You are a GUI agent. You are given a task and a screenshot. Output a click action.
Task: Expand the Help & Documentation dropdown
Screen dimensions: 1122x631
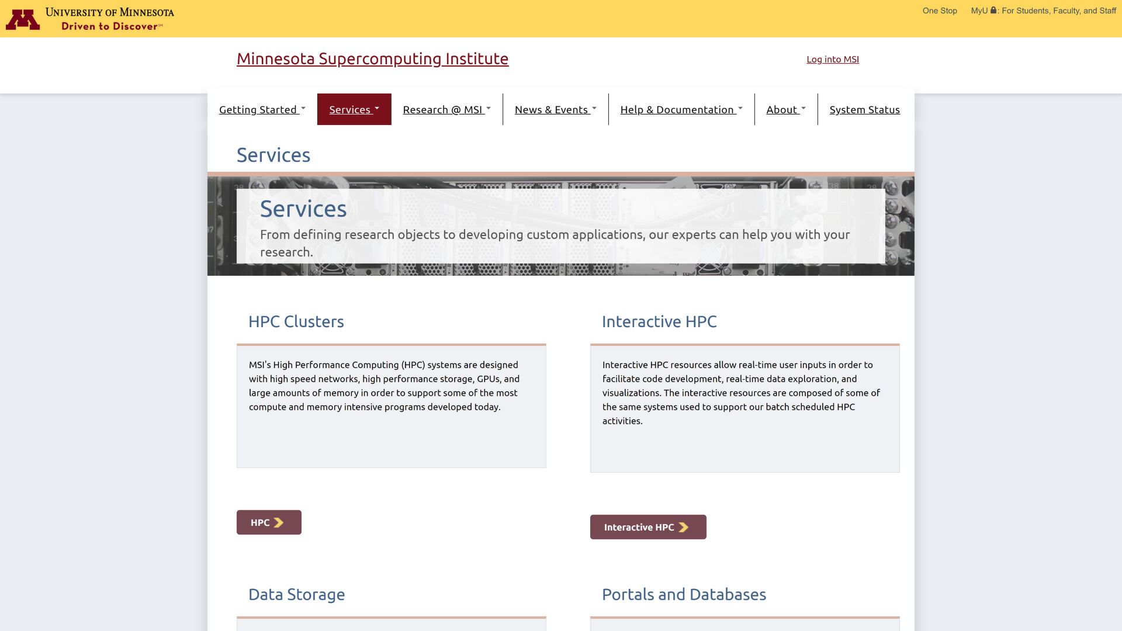coord(681,109)
